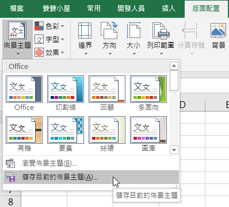This screenshot has height=207, width=229.
Task: Select row 8 header
Action: click(10, 201)
